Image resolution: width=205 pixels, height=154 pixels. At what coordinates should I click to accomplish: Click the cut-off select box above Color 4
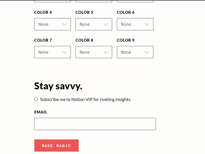tap(53, 1)
